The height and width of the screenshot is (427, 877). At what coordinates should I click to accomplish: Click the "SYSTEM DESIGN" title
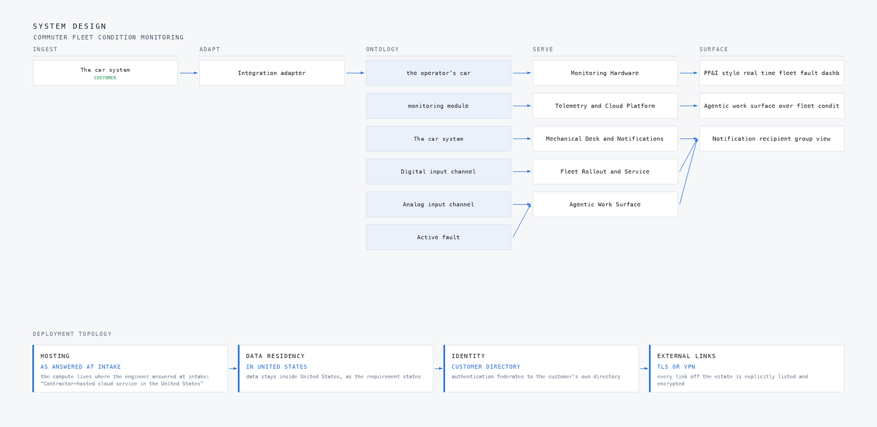70,26
